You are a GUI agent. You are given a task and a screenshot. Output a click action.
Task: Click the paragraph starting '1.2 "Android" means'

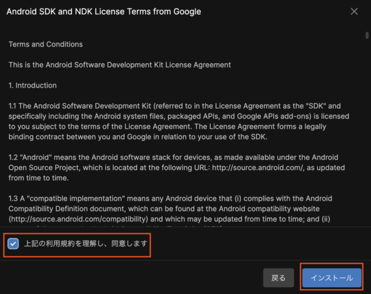tap(176, 168)
